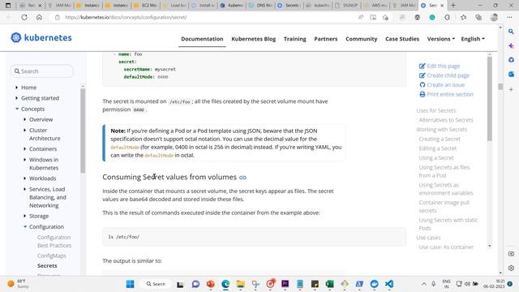This screenshot has width=519, height=292.
Task: Expand the Getting started sidebar section
Action: tap(16, 98)
